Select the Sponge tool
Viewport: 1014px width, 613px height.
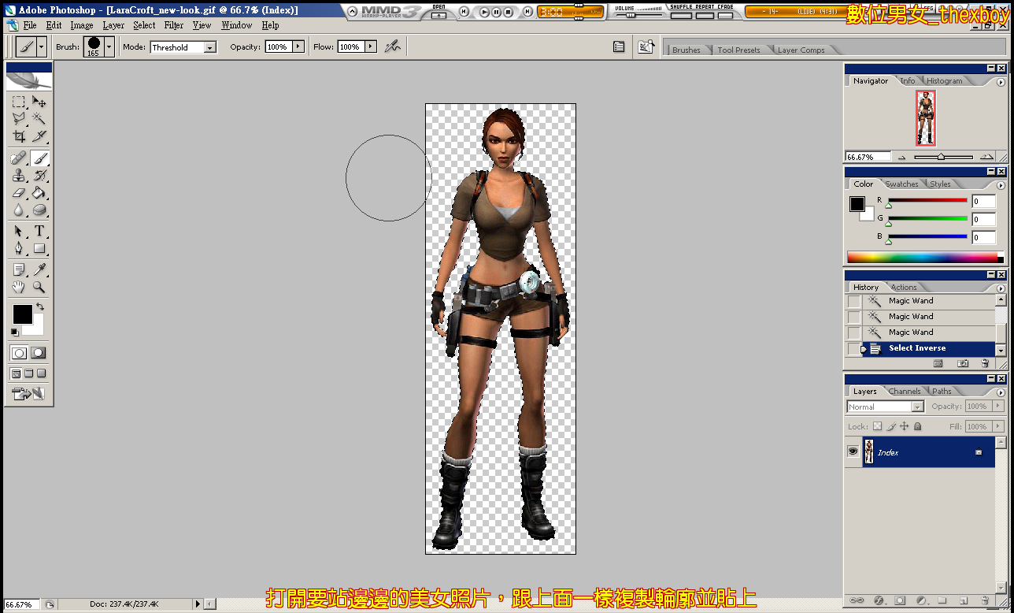coord(39,210)
